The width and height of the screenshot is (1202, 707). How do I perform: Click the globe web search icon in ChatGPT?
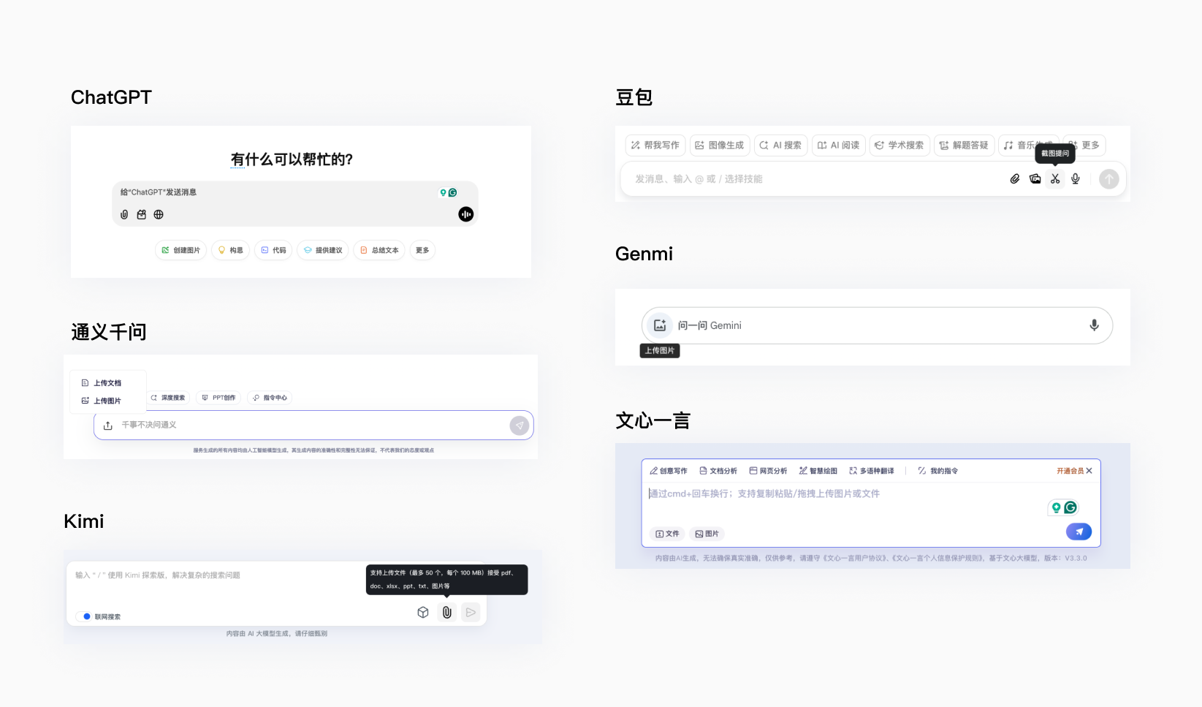(159, 214)
